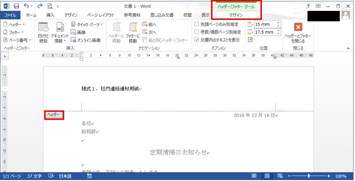355x181 pixels.
Task: Decrease the 15 mm header position value
Action: 278,26
